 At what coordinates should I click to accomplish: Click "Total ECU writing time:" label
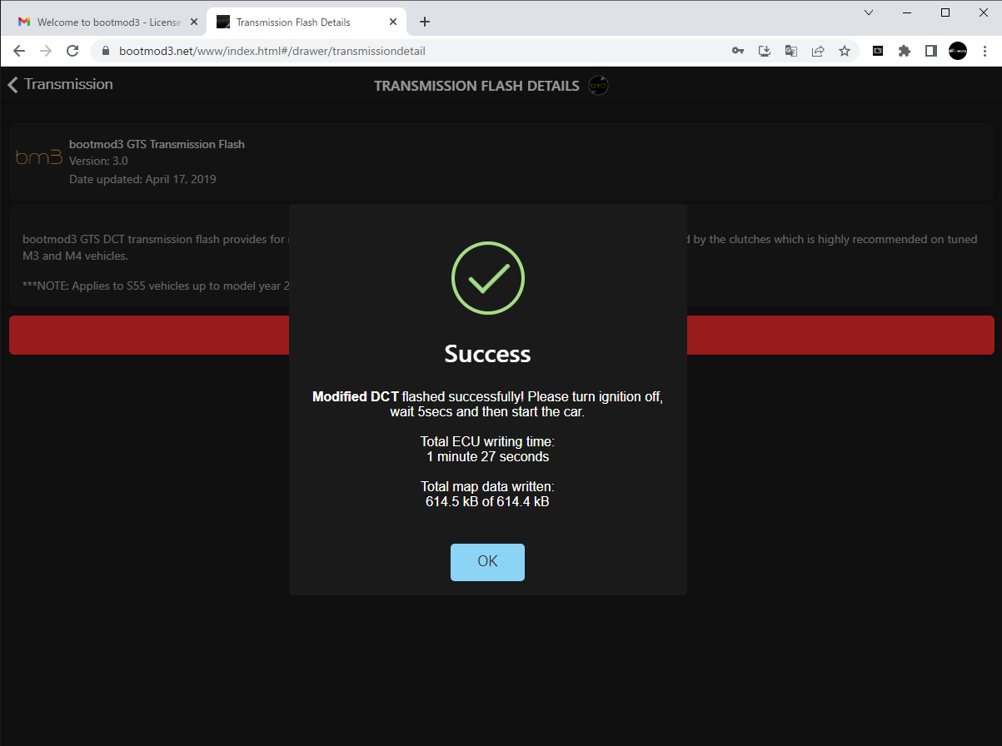487,441
